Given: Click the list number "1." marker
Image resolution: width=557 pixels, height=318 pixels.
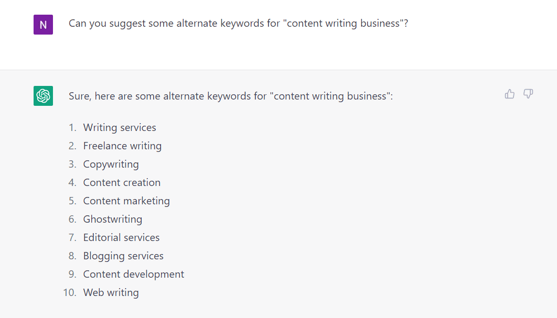Looking at the screenshot, I should click(x=72, y=128).
